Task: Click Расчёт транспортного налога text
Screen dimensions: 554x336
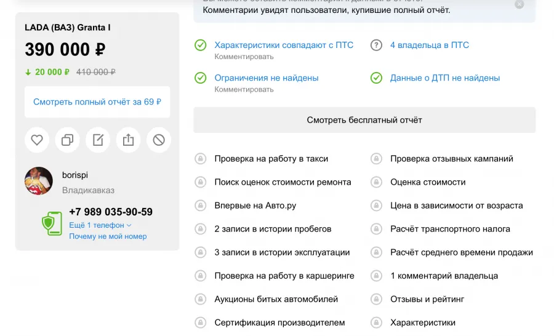Action: pyautogui.click(x=450, y=229)
